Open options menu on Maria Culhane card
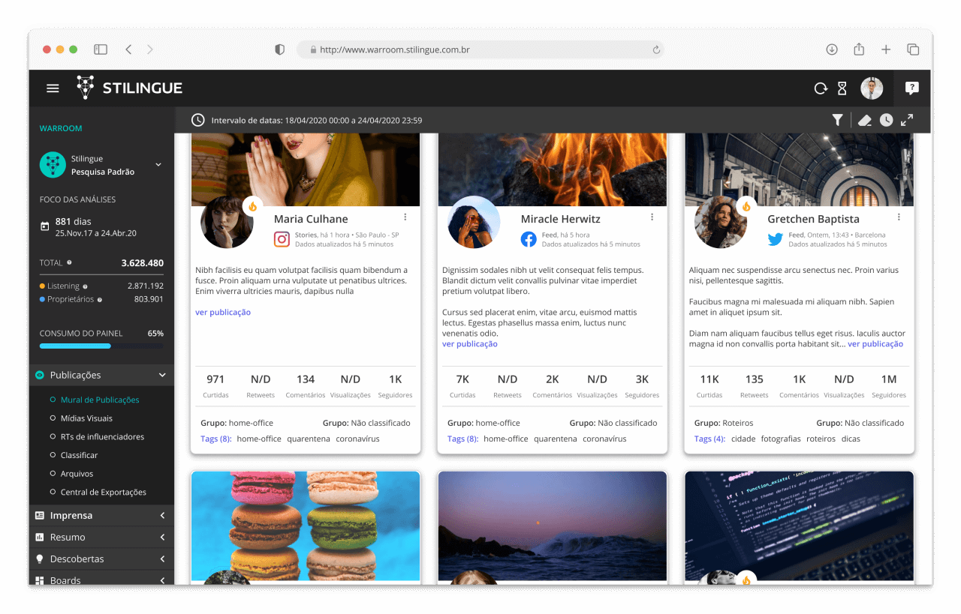The image size is (961, 614). click(x=405, y=217)
